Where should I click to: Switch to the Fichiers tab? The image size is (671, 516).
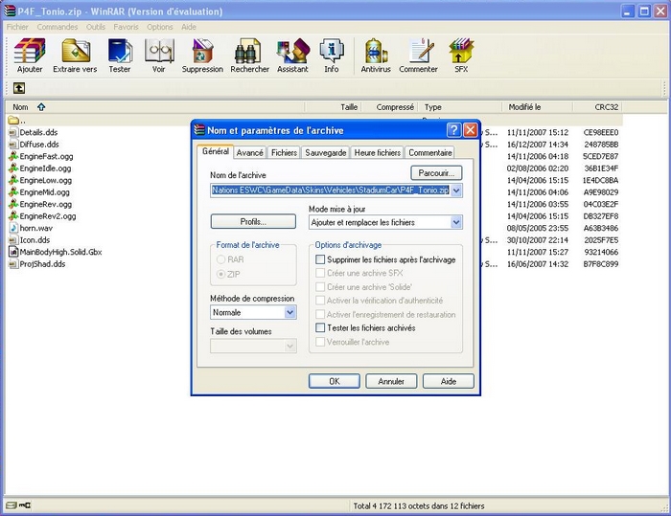(x=284, y=152)
